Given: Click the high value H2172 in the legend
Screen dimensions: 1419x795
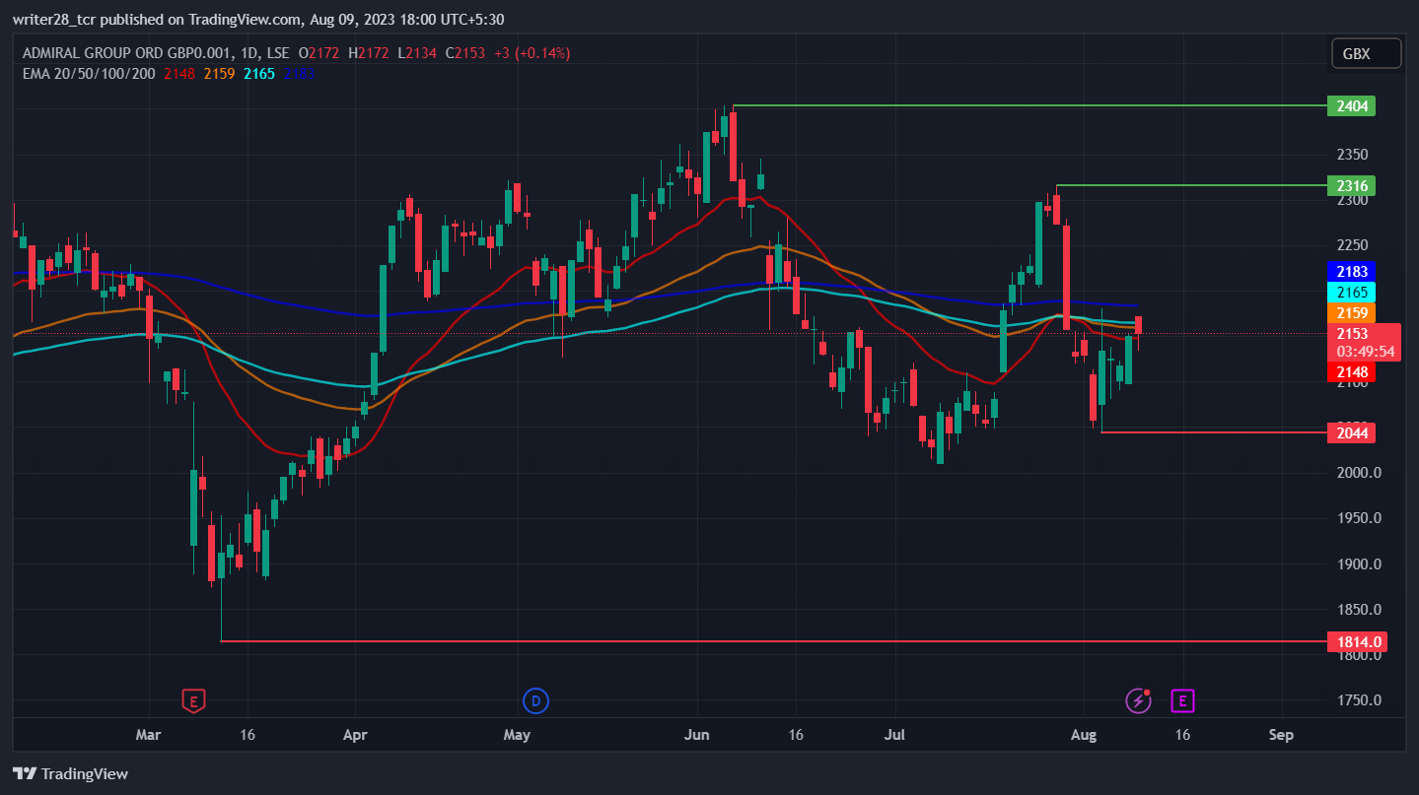Looking at the screenshot, I should [370, 53].
